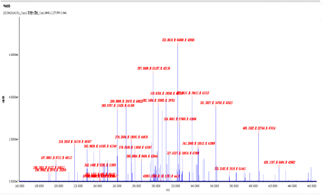The width and height of the screenshot is (322, 196).
Task: Select the spectrum file name subtitle
Action: tap(35, 13)
